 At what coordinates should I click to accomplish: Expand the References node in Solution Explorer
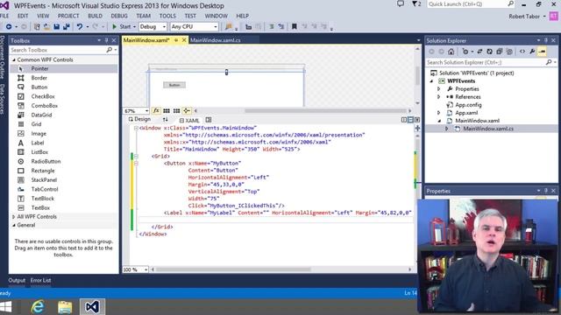pyautogui.click(x=439, y=97)
